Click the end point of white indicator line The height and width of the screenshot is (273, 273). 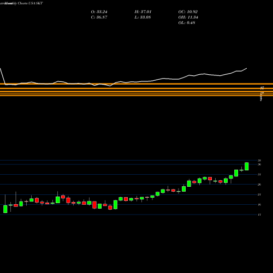pyautogui.click(x=247, y=68)
